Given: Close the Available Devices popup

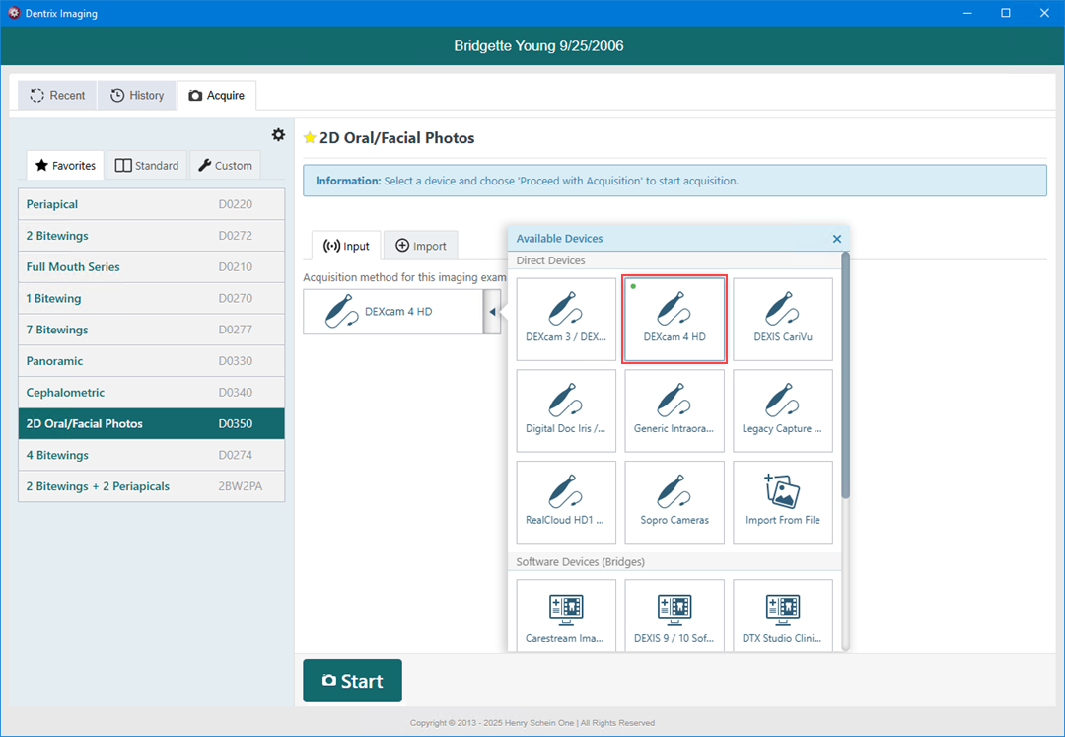Looking at the screenshot, I should coord(837,239).
